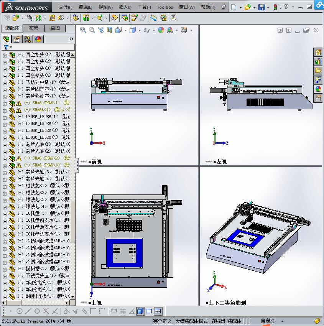Click the Bill of Materials icon
The width and height of the screenshot is (324, 326).
click(x=125, y=18)
